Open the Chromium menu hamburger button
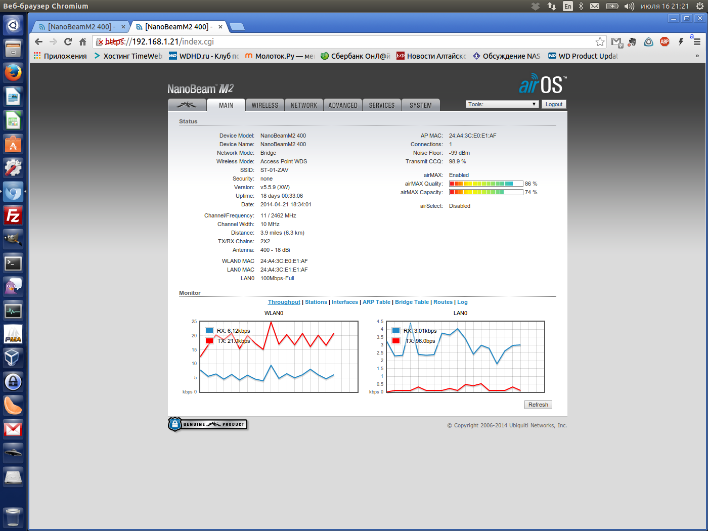 click(697, 41)
